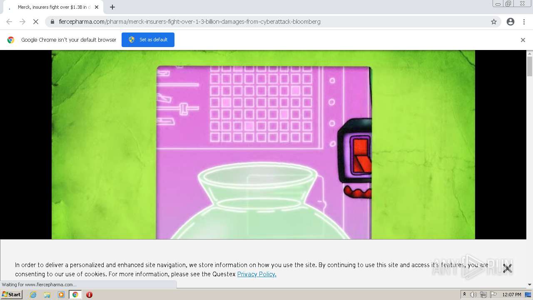This screenshot has width=533, height=300.
Task: Set Chrome as default browser
Action: pos(148,40)
